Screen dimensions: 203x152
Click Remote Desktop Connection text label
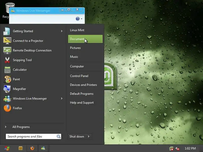click(x=32, y=50)
